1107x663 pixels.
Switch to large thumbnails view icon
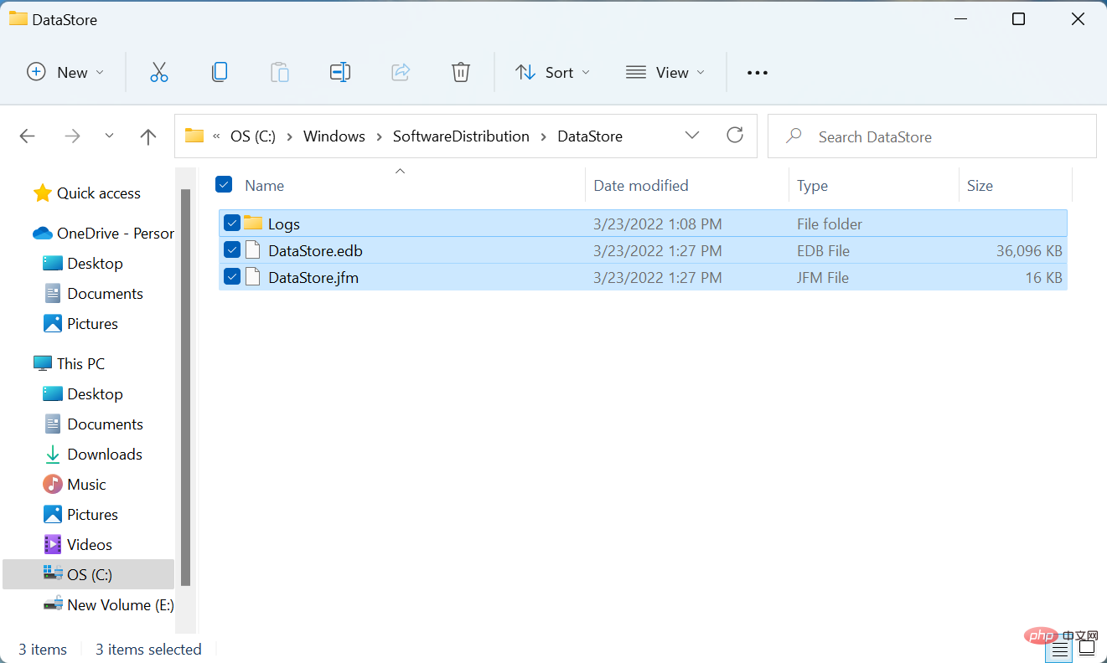(x=1088, y=650)
